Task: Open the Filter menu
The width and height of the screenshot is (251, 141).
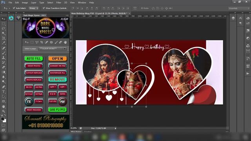Action: (58, 3)
